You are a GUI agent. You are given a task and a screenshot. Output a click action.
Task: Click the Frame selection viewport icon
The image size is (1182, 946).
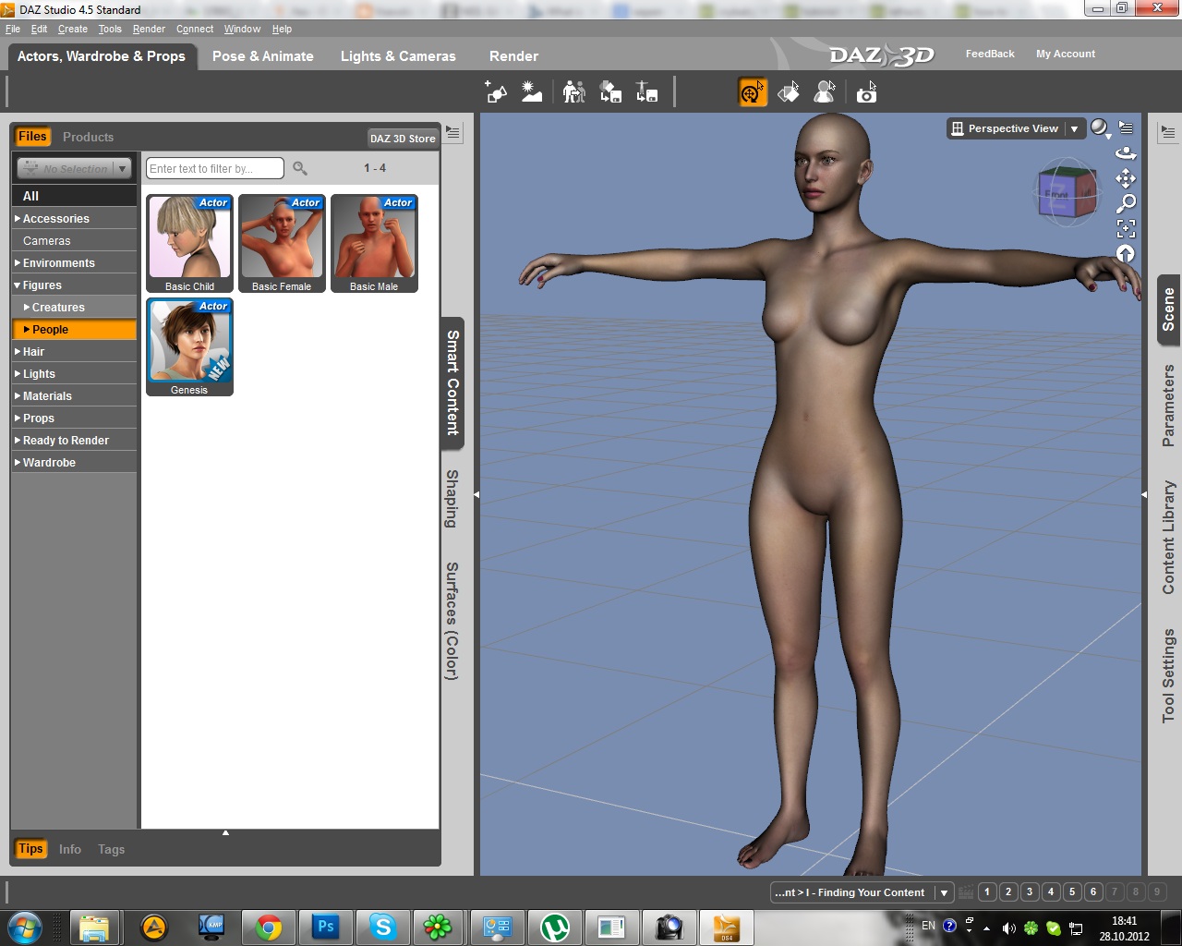point(1126,228)
